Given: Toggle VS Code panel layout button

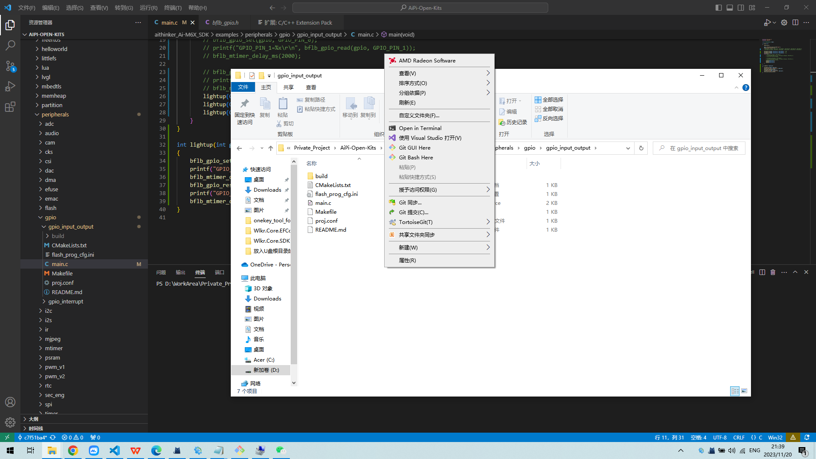Looking at the screenshot, I should tap(730, 8).
